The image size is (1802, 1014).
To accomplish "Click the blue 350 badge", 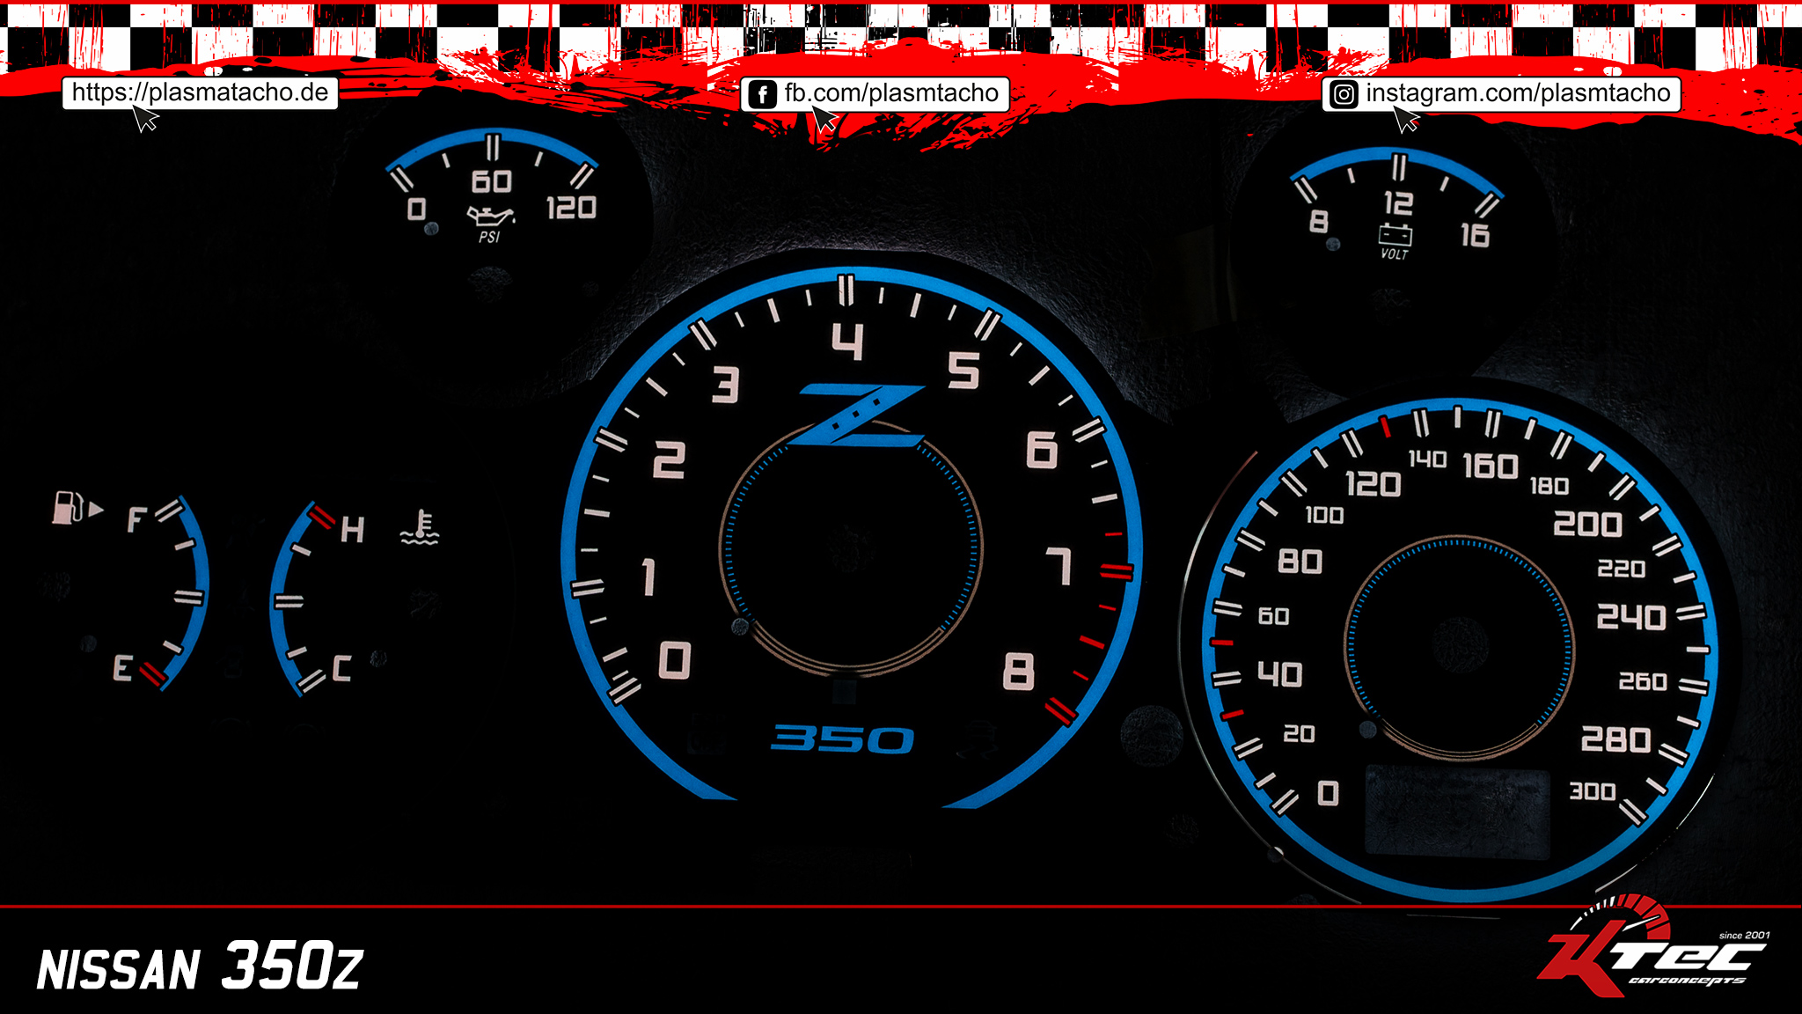I will 842,739.
